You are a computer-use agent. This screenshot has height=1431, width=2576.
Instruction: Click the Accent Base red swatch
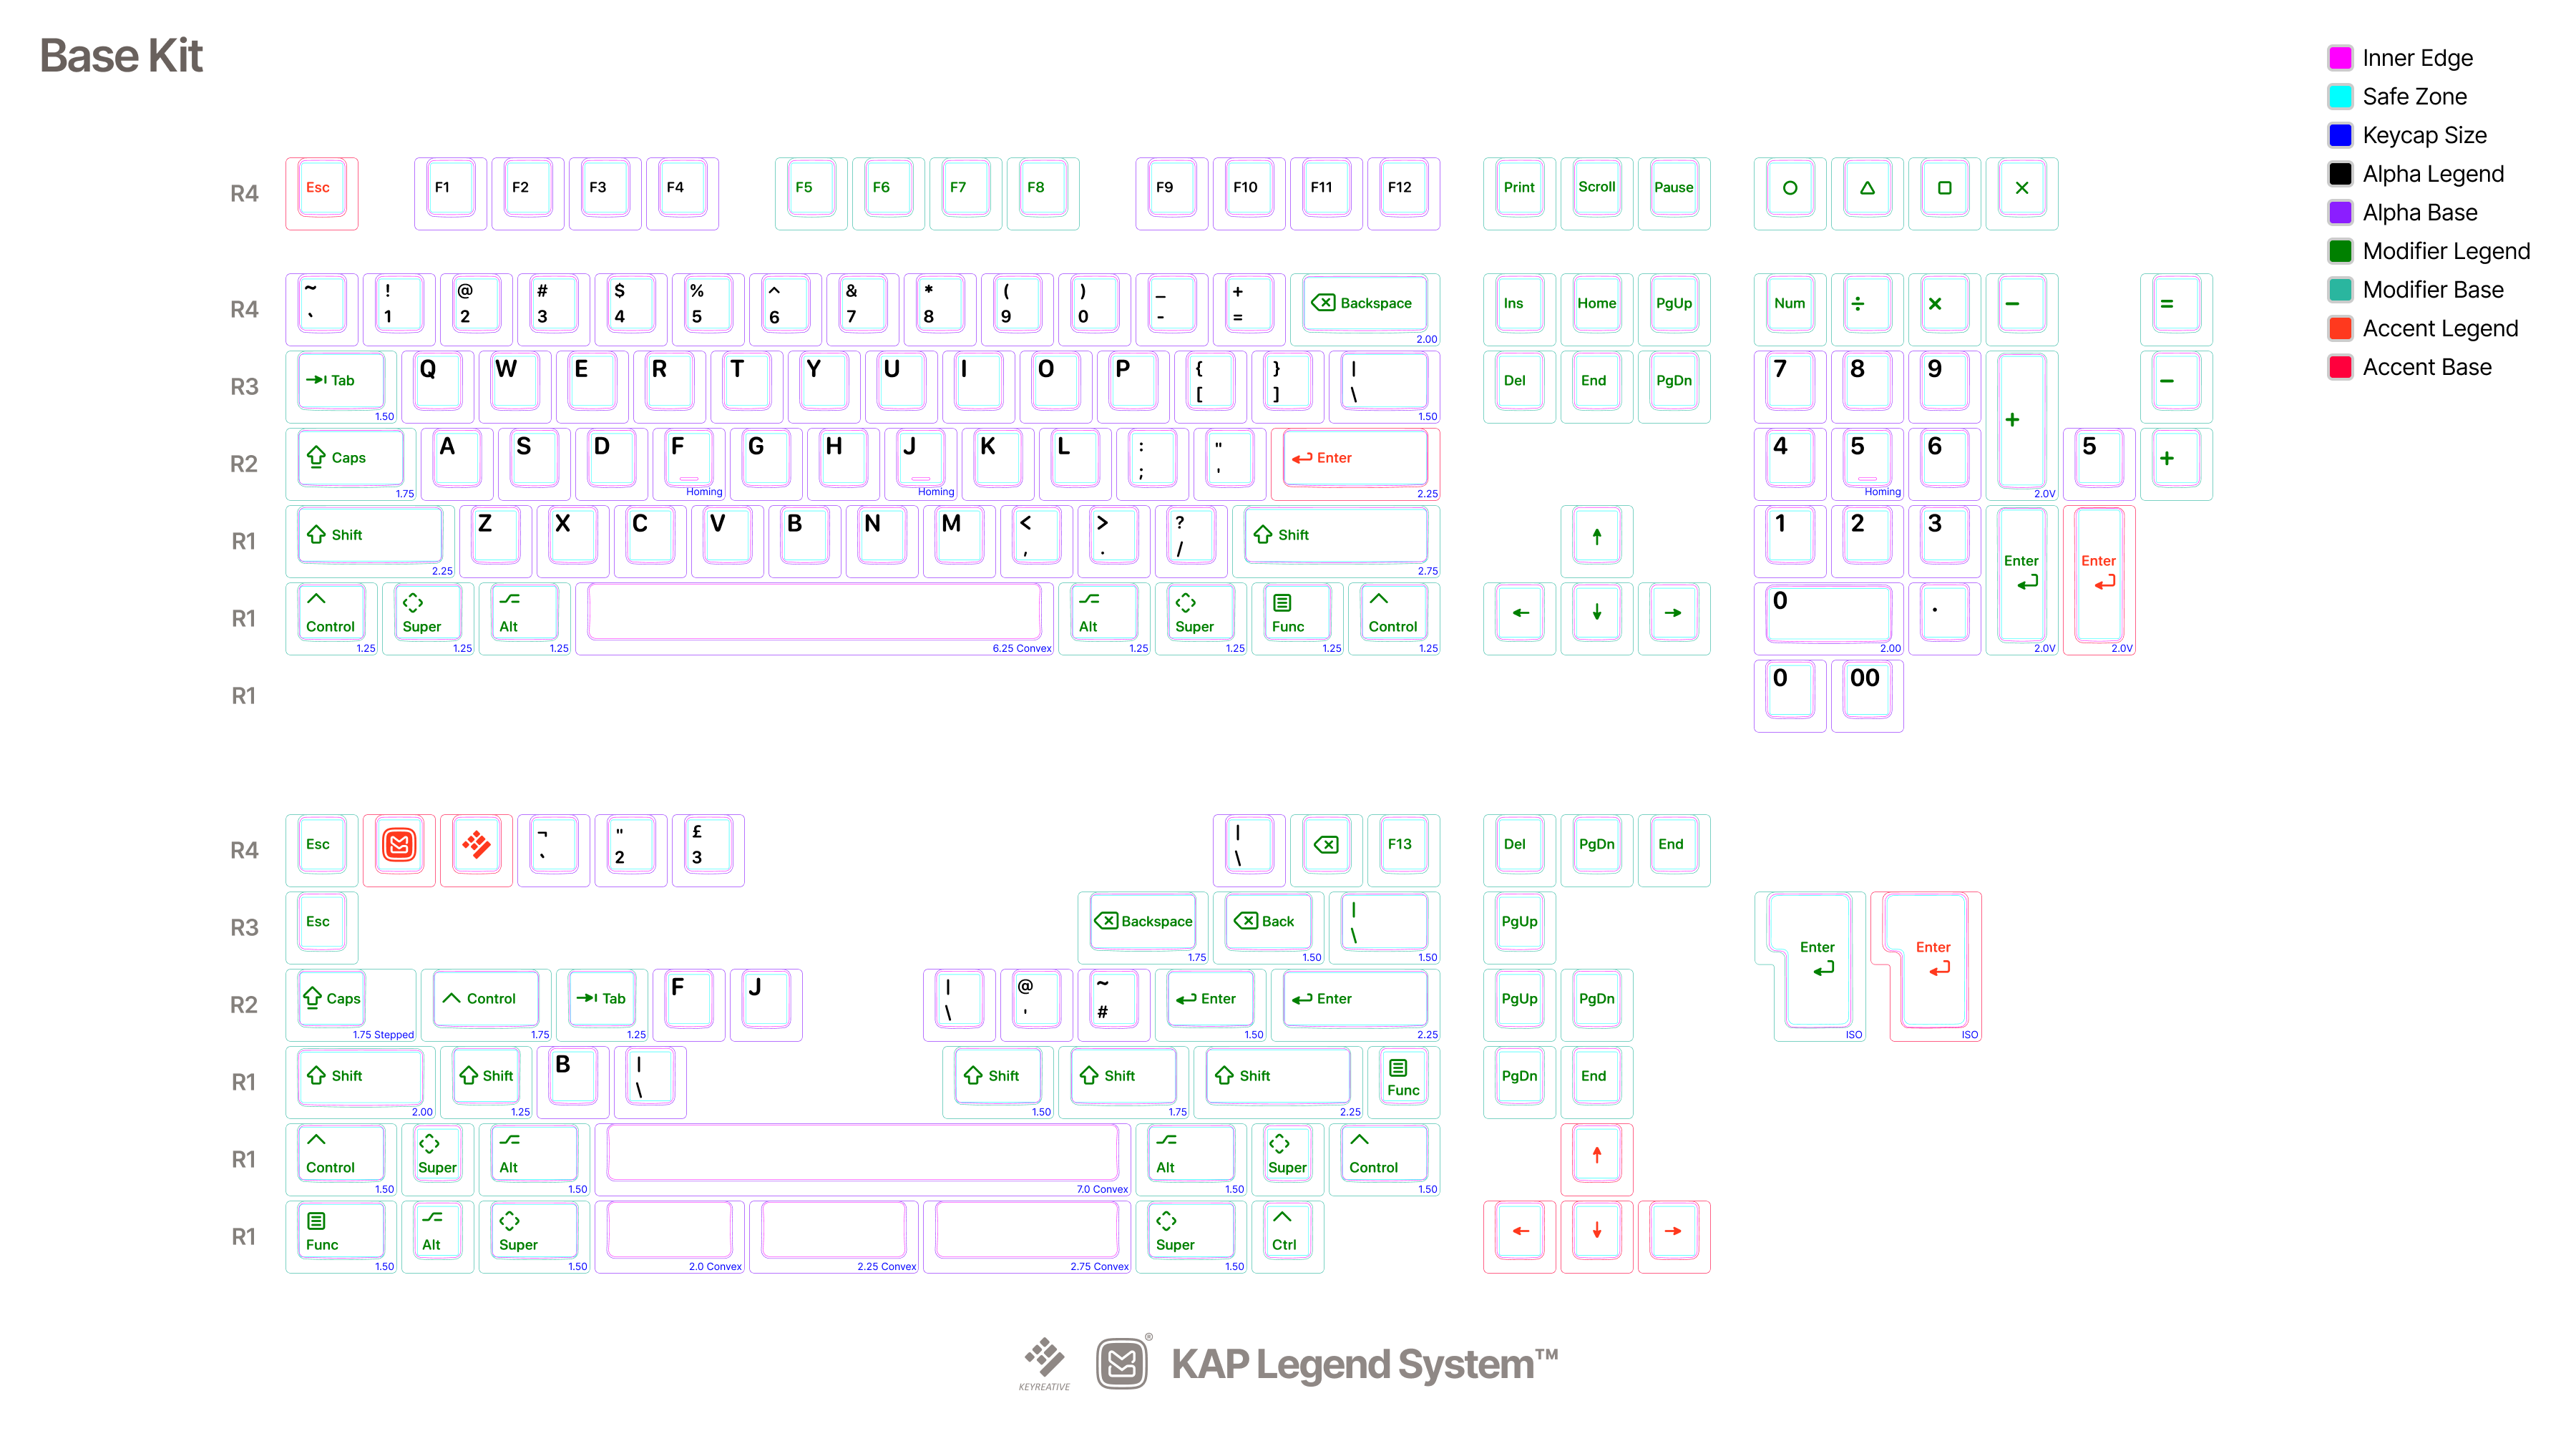2340,367
